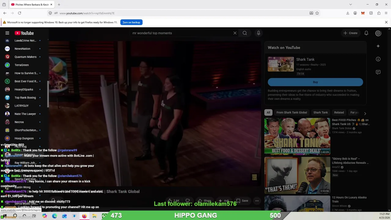
Task: Click the YouTube search input field
Action: [x=180, y=33]
